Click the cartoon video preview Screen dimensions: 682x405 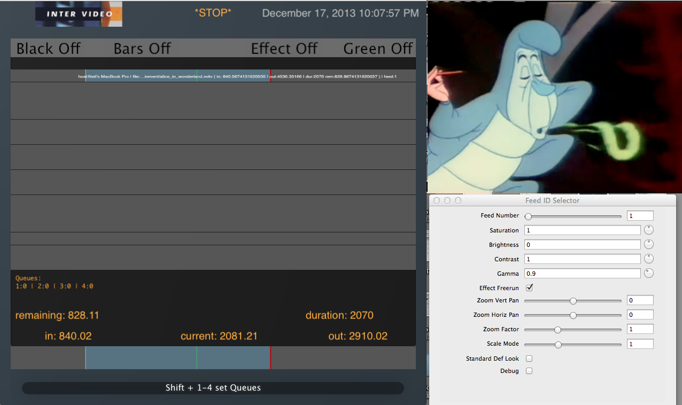point(554,96)
